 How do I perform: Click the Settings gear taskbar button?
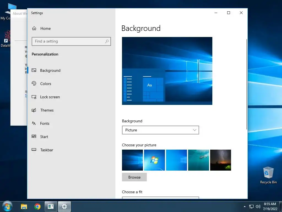coord(64,206)
